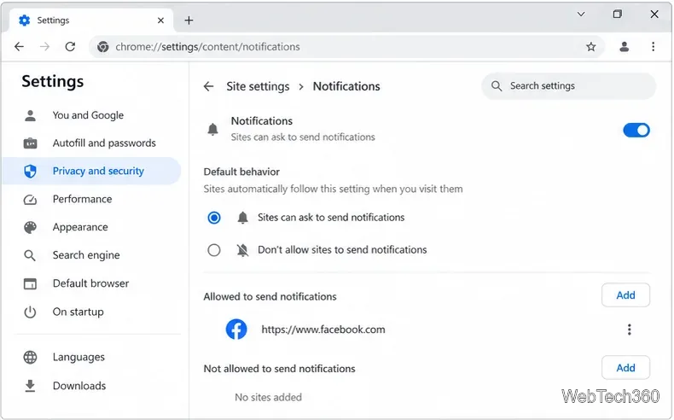Open Appearance settings section
The width and height of the screenshot is (674, 420).
[x=91, y=227]
